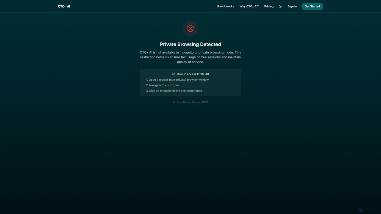Click the How to access CTOx AI: text
This screenshot has width=381, height=214.
193,74
